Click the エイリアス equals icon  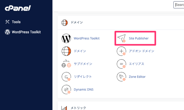tap(121, 64)
